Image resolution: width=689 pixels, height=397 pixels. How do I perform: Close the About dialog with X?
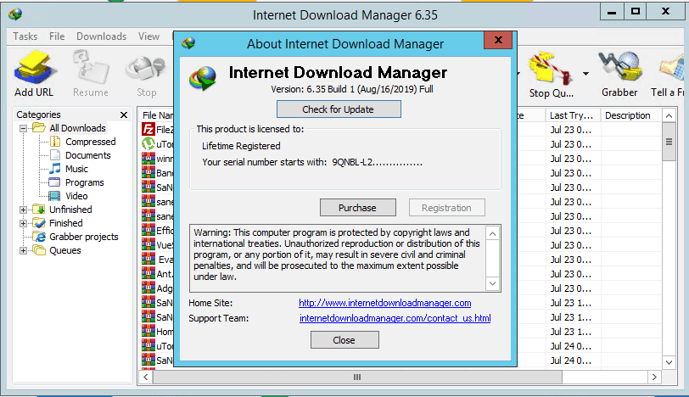498,40
